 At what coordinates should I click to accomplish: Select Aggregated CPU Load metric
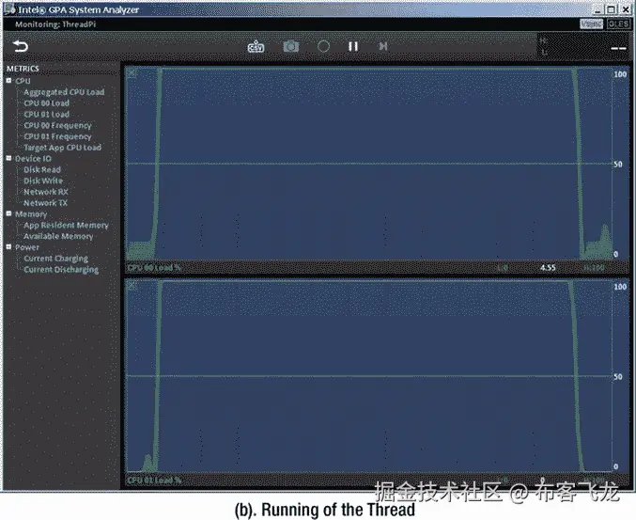tap(64, 92)
